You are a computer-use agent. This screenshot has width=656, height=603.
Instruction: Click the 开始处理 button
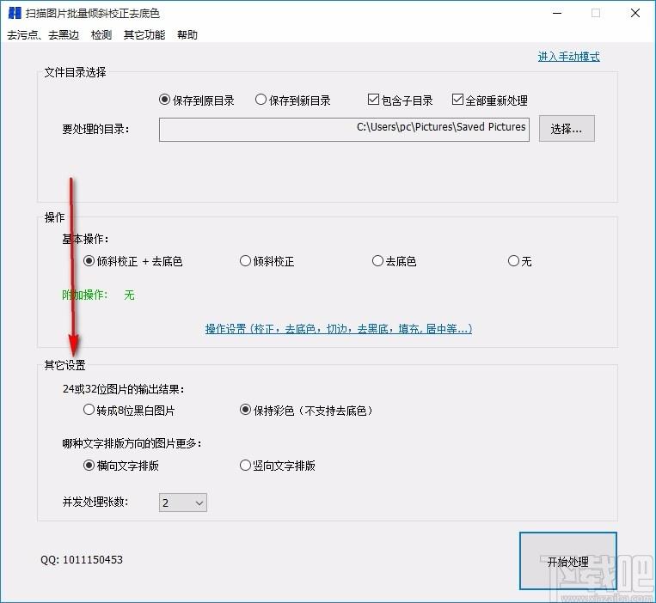pos(568,561)
